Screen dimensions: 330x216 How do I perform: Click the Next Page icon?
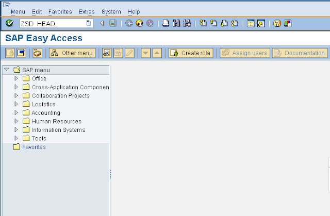(x=224, y=23)
